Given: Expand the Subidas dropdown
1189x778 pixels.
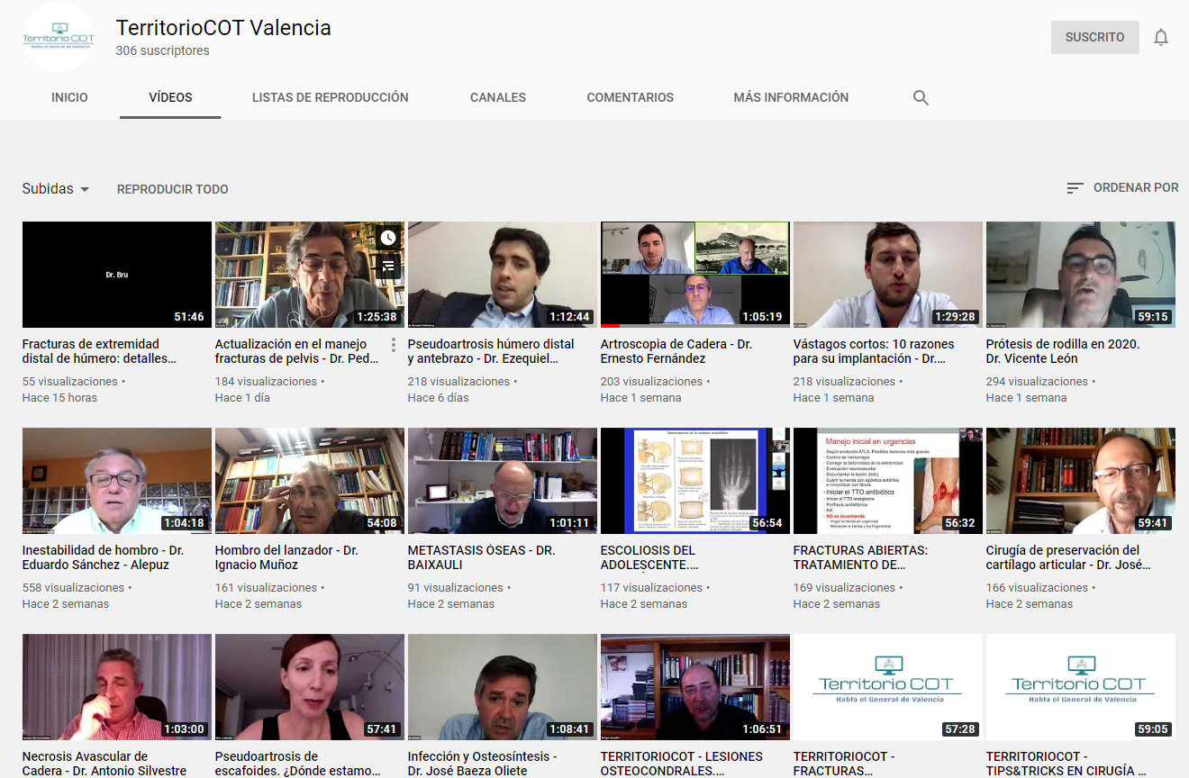Looking at the screenshot, I should [56, 189].
